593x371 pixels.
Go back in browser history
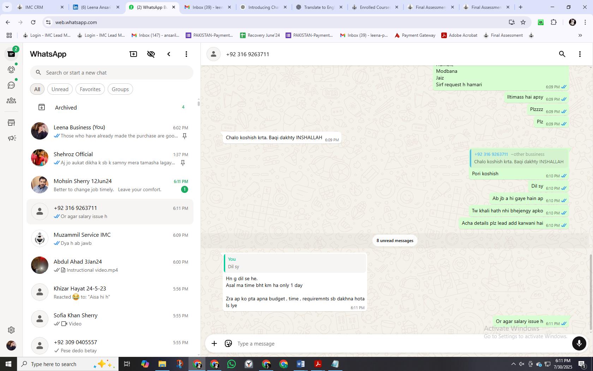point(8,22)
